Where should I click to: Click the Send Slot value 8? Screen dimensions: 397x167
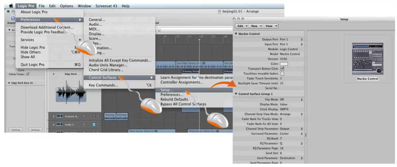(281, 153)
